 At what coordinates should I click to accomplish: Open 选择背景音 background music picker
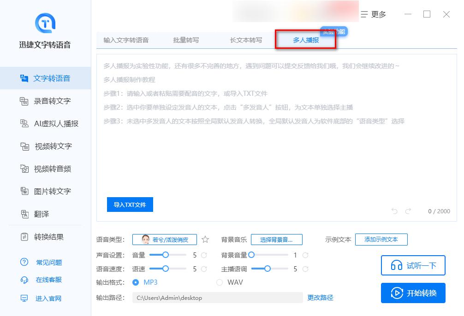coord(276,240)
